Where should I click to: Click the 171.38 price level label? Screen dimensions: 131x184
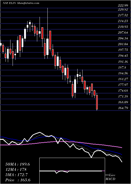click(x=123, y=96)
